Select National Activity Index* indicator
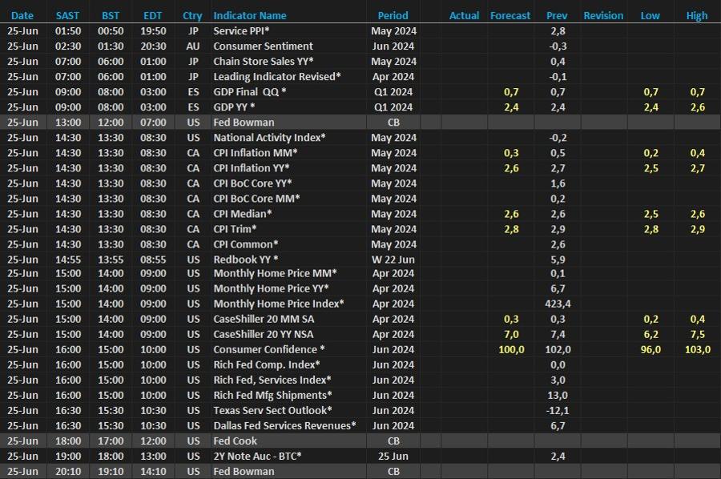 point(269,138)
